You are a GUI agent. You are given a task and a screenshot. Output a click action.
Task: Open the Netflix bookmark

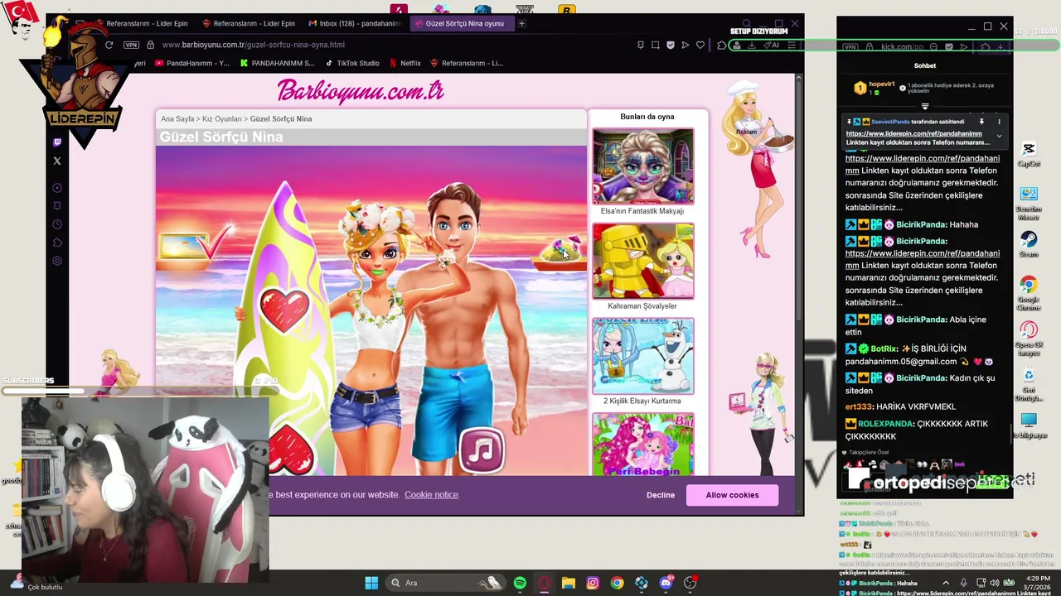[x=405, y=63]
